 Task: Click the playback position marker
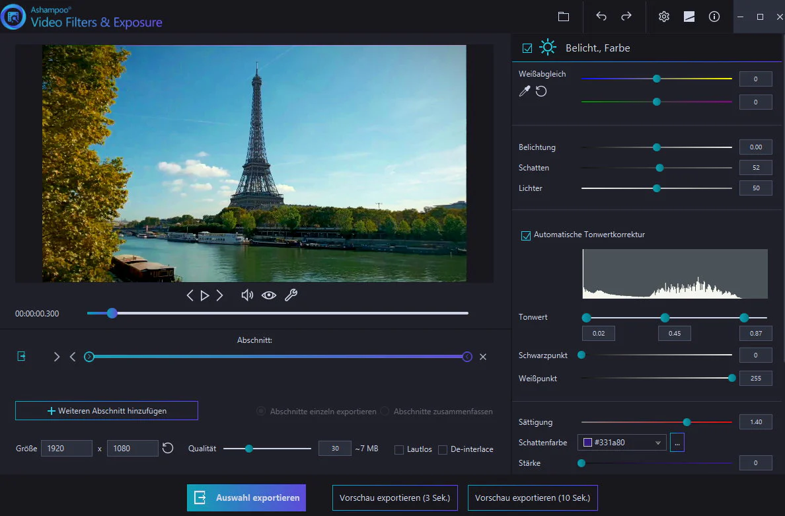tap(112, 313)
